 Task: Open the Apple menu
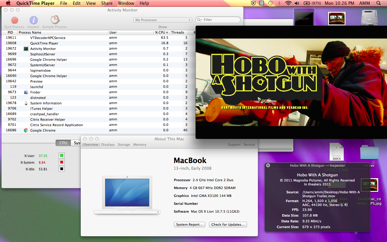pyautogui.click(x=8, y=3)
